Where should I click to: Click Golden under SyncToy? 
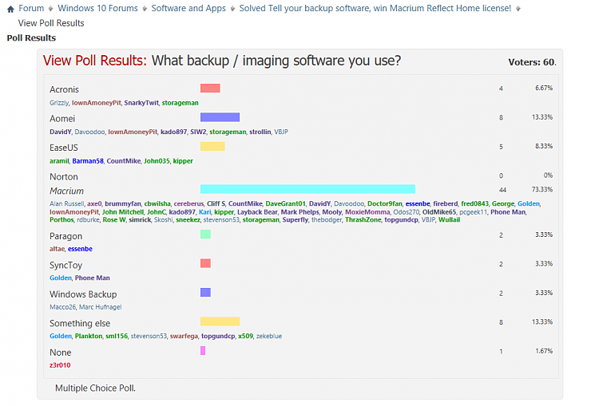click(x=61, y=278)
